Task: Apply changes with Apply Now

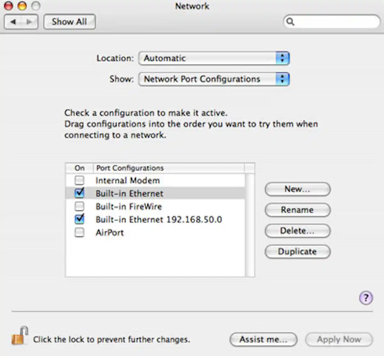Action: tap(339, 339)
